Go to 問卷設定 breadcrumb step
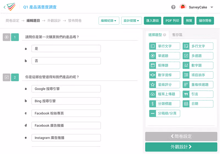 12,21
